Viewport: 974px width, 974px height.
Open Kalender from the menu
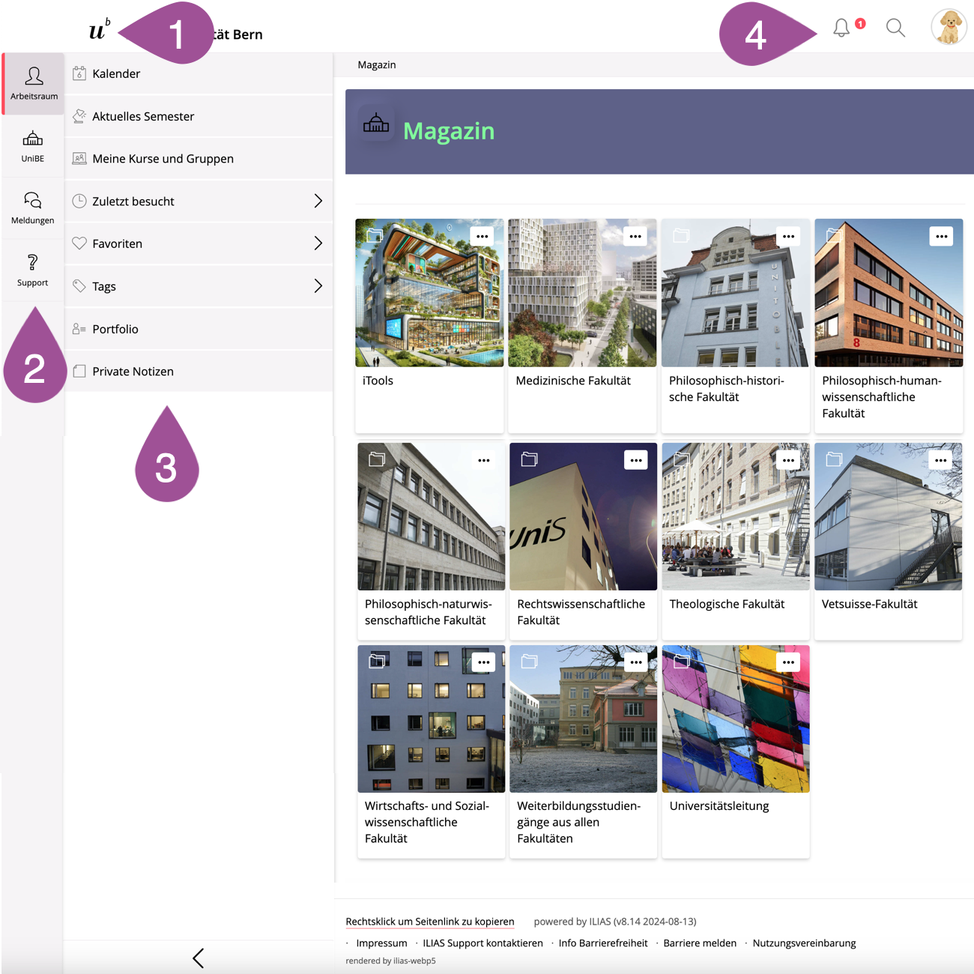click(116, 73)
